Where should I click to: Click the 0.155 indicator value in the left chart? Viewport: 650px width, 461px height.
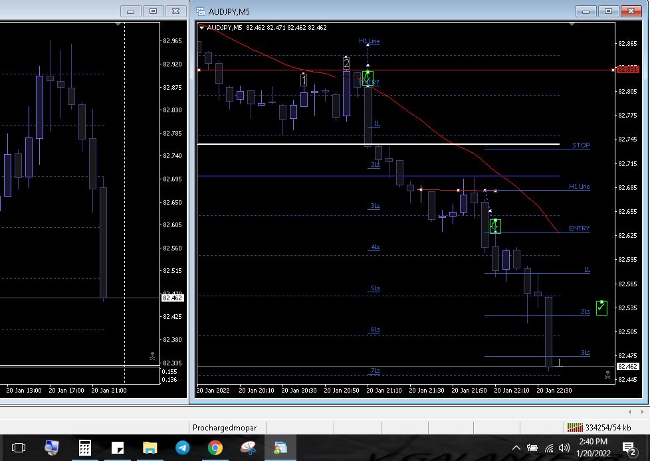tap(169, 372)
